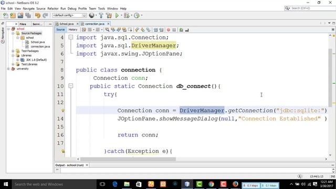This screenshot has width=336, height=189.
Task: Click Next Bookmark icon
Action: click(x=142, y=30)
